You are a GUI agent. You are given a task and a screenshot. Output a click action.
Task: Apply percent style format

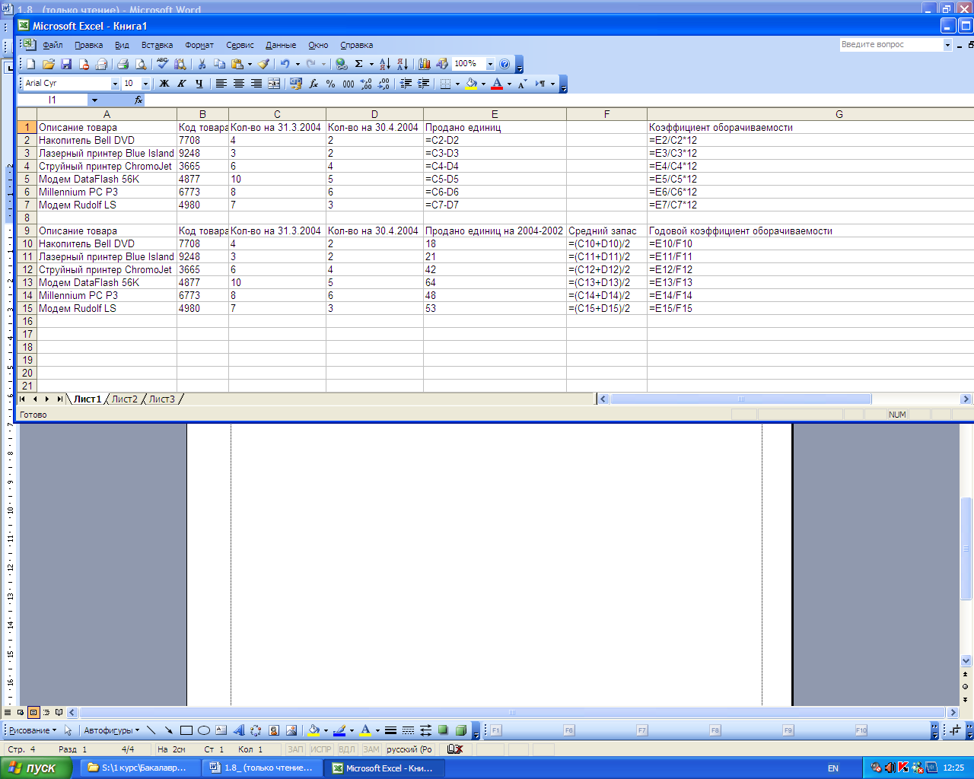click(x=331, y=84)
